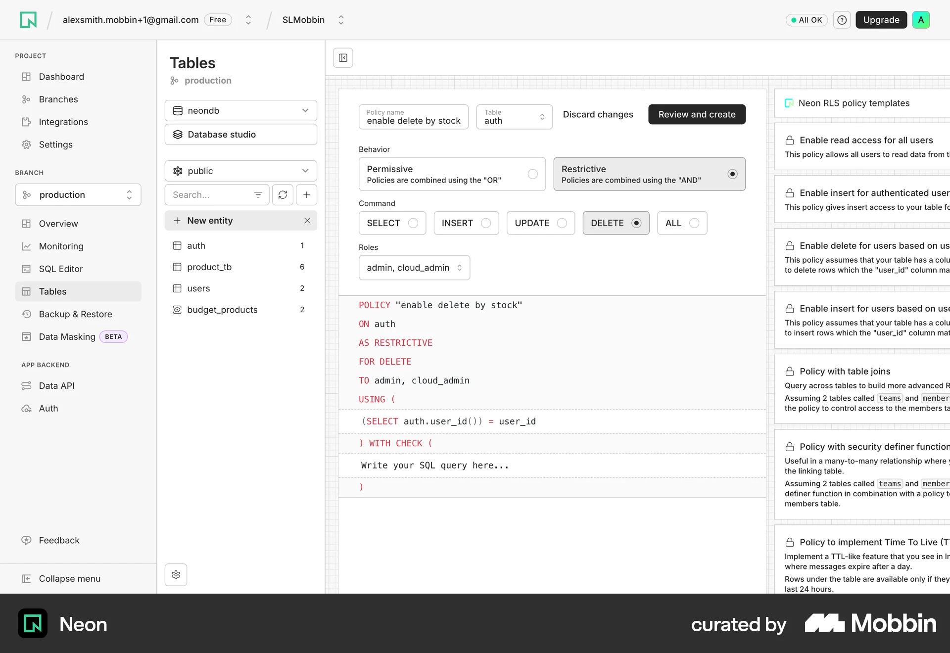Open the New entity tab

pyautogui.click(x=240, y=221)
